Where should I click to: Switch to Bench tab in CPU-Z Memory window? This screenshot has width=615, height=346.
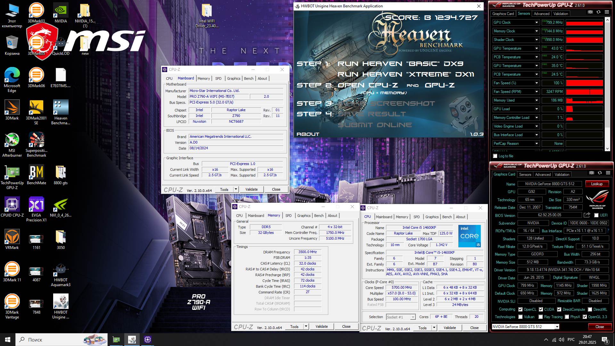(x=319, y=216)
